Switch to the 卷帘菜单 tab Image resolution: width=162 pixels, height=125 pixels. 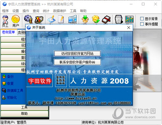pos(8,32)
